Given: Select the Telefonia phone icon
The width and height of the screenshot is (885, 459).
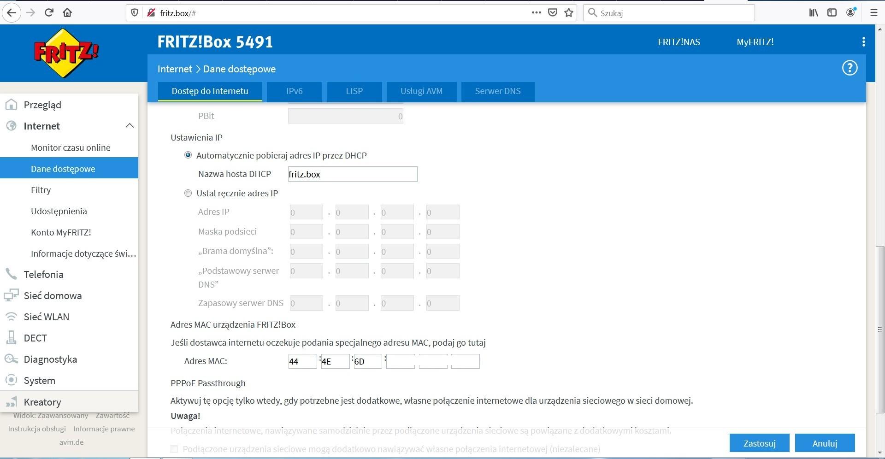Looking at the screenshot, I should 11,274.
